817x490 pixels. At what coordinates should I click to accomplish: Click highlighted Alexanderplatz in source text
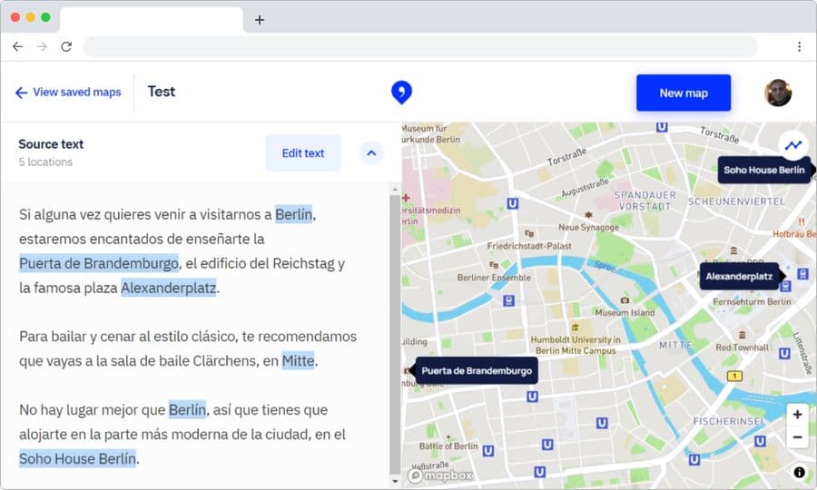pos(168,288)
